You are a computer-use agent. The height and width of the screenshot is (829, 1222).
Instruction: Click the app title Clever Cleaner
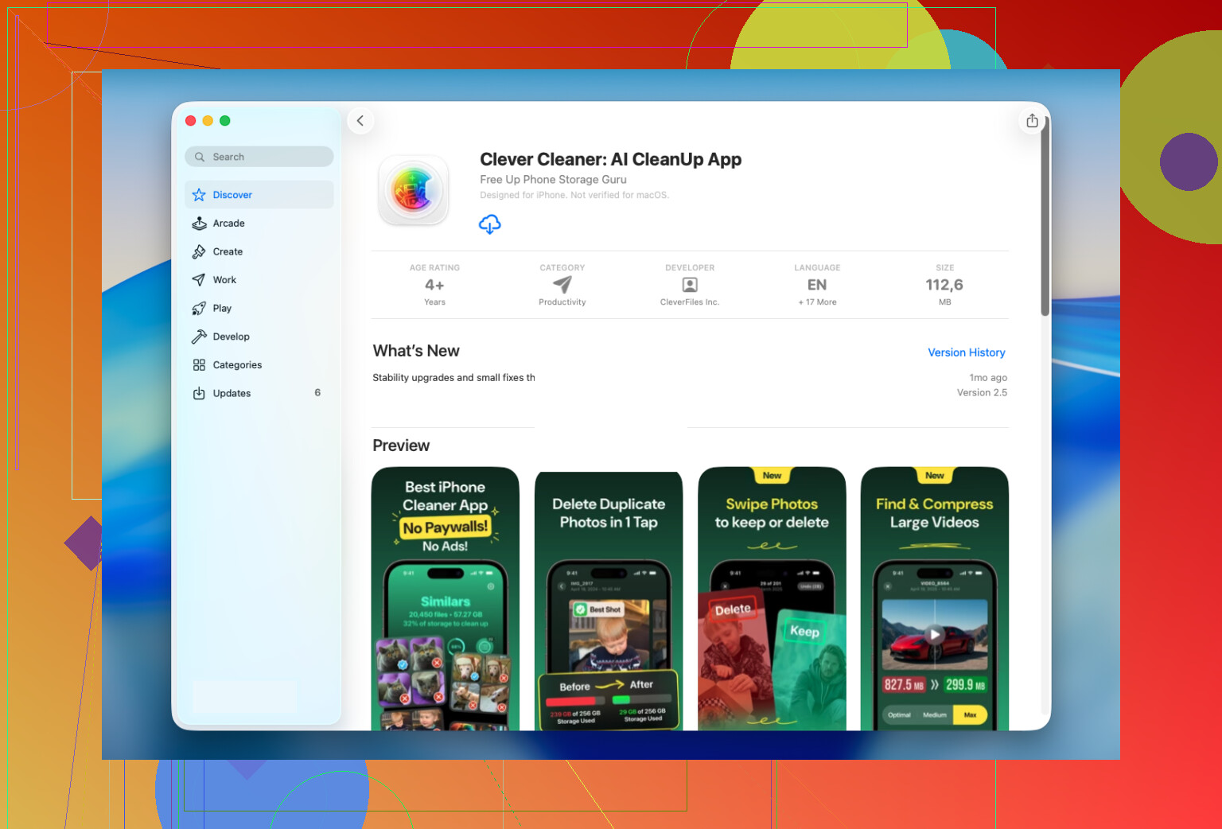[611, 159]
